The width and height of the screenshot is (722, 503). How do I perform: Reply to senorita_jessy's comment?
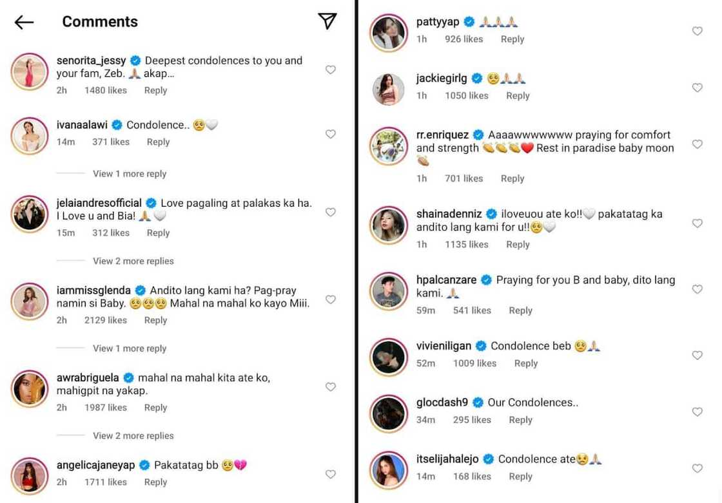pyautogui.click(x=155, y=91)
